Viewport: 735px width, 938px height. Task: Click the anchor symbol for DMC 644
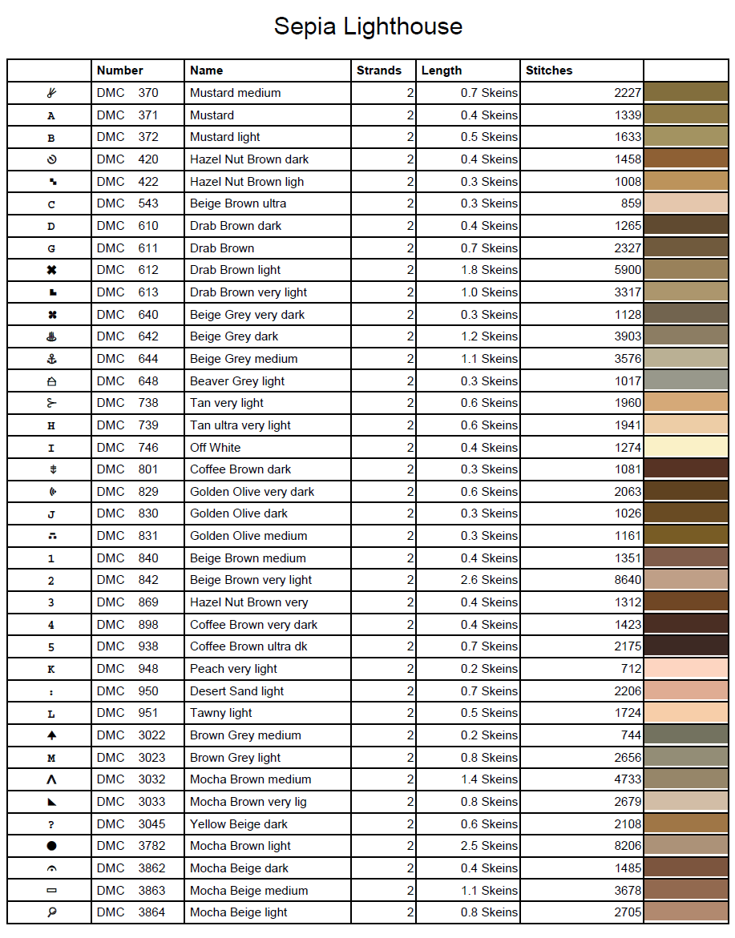pos(52,359)
